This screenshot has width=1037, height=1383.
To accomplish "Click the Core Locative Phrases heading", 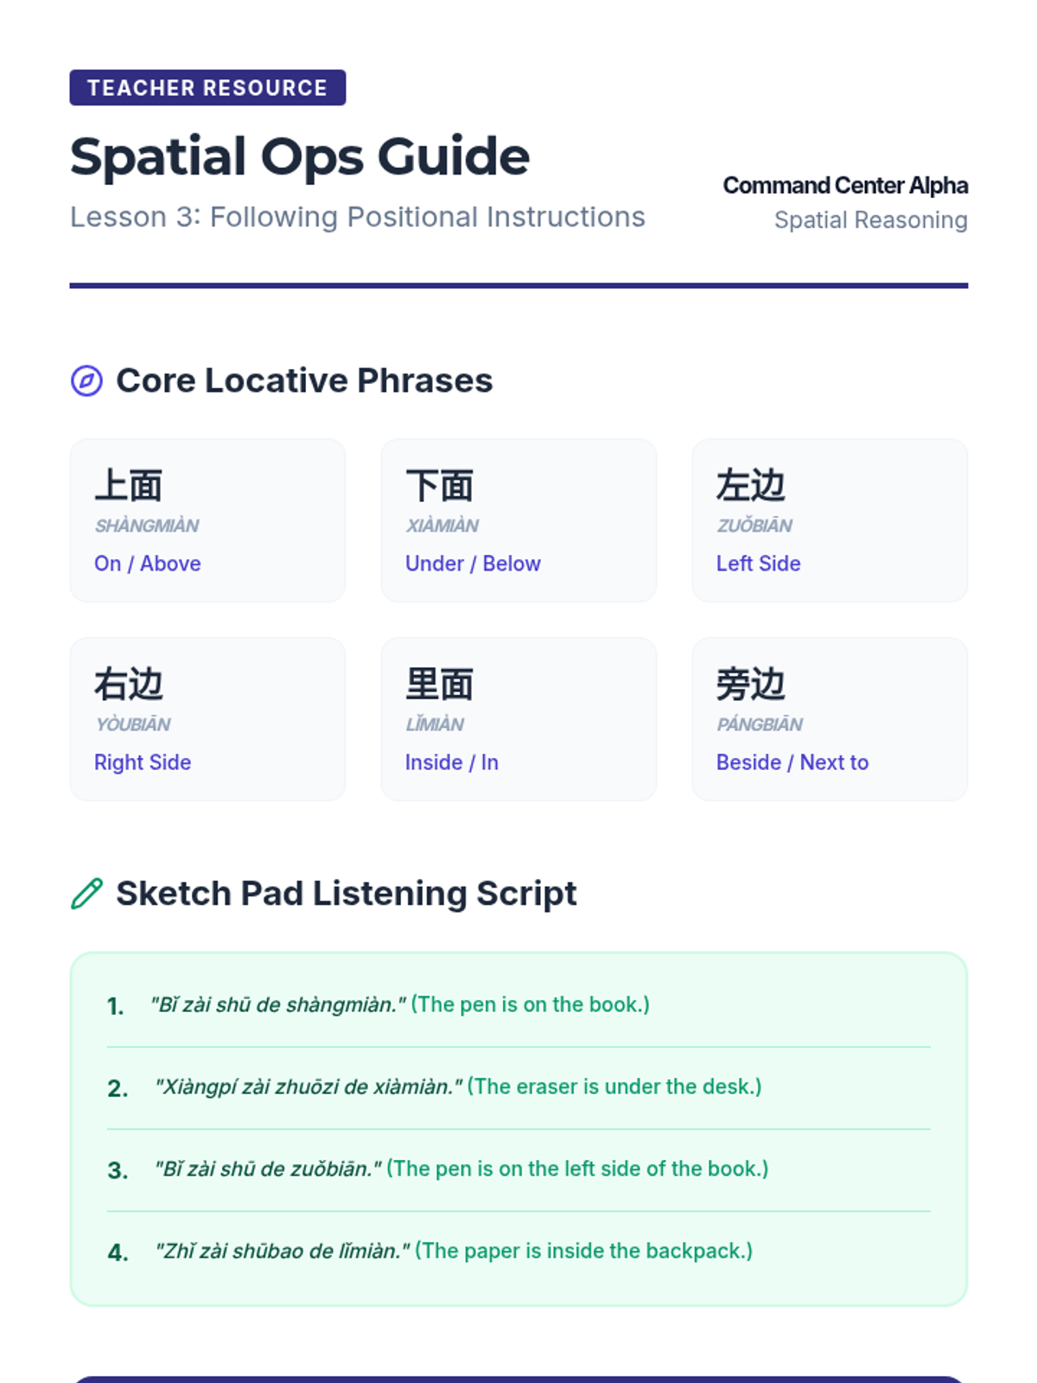I will (304, 380).
